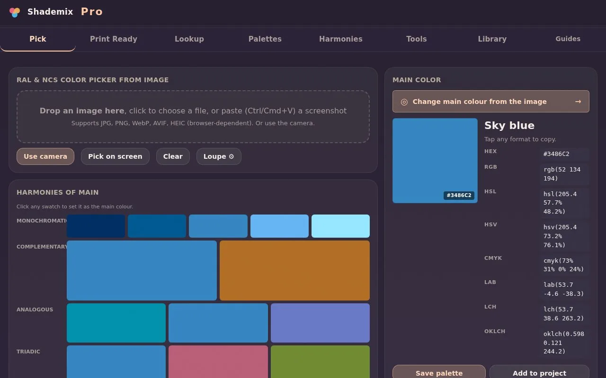The image size is (606, 378).
Task: Open the Lookup tab
Action: [189, 39]
